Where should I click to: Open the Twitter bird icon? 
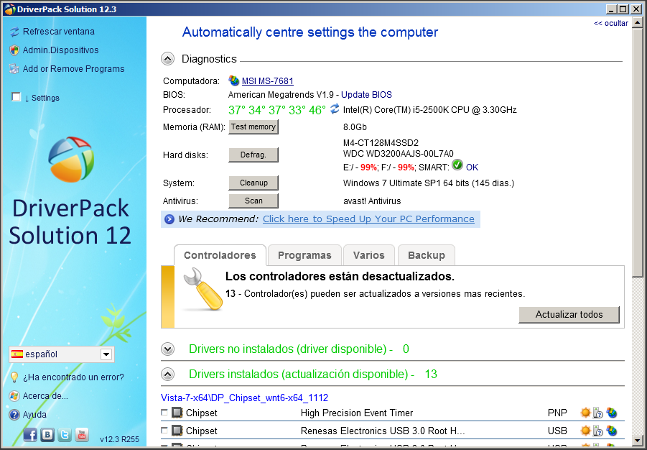[65, 435]
